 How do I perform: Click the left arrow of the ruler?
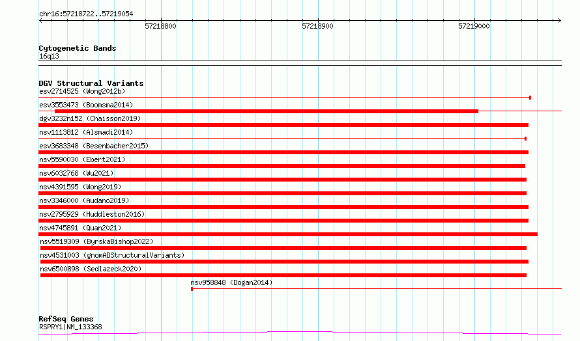click(40, 20)
